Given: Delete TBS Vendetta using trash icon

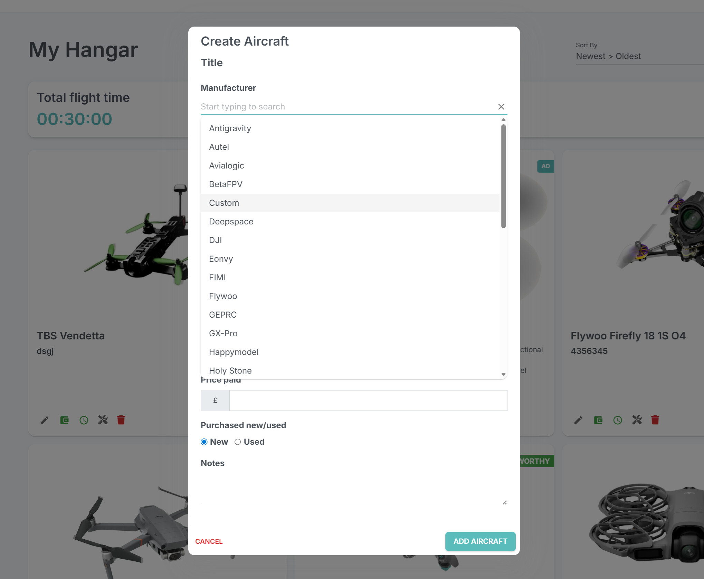Looking at the screenshot, I should [121, 420].
